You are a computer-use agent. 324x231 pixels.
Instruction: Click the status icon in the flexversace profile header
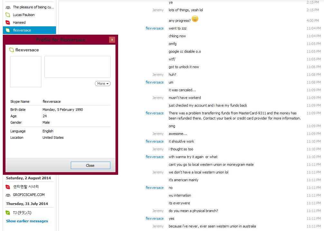pyautogui.click(x=12, y=50)
